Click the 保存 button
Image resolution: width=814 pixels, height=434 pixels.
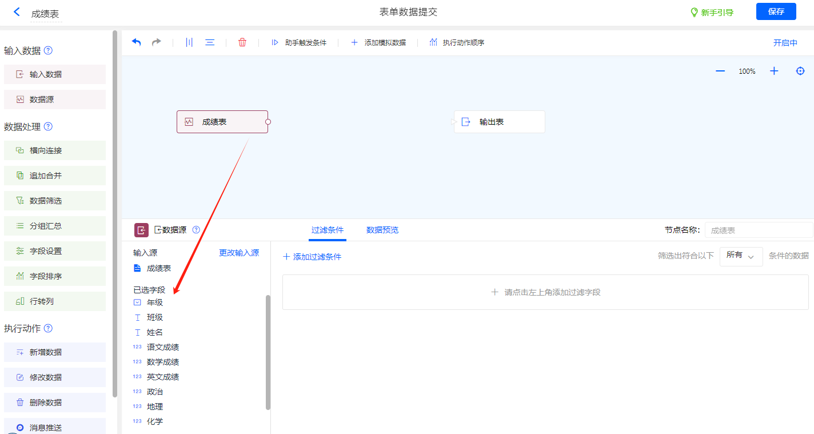[x=776, y=11]
